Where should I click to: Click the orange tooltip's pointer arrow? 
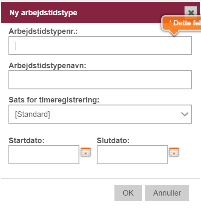[174, 33]
